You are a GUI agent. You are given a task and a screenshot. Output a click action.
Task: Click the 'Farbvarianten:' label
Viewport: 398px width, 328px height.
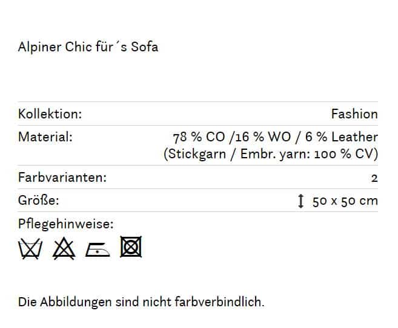point(62,177)
